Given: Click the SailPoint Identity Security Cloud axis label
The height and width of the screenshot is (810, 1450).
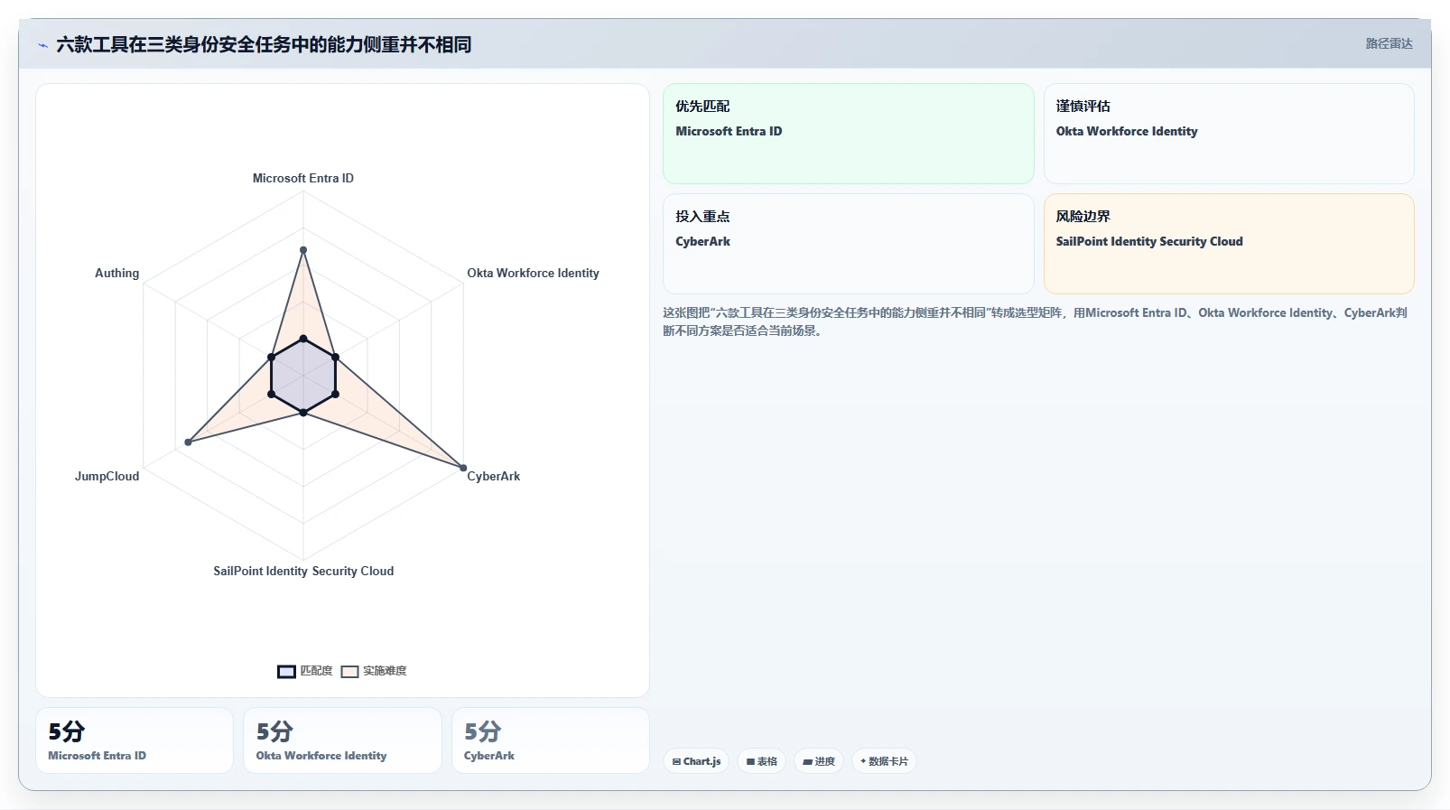Looking at the screenshot, I should [x=303, y=572].
